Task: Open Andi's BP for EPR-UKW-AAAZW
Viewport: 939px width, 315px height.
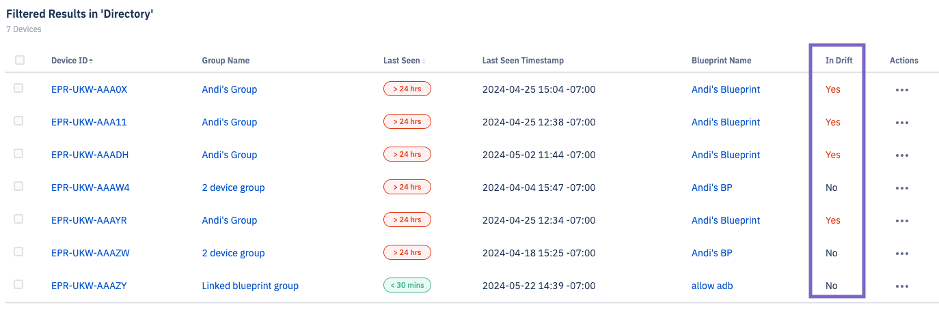Action: (711, 253)
